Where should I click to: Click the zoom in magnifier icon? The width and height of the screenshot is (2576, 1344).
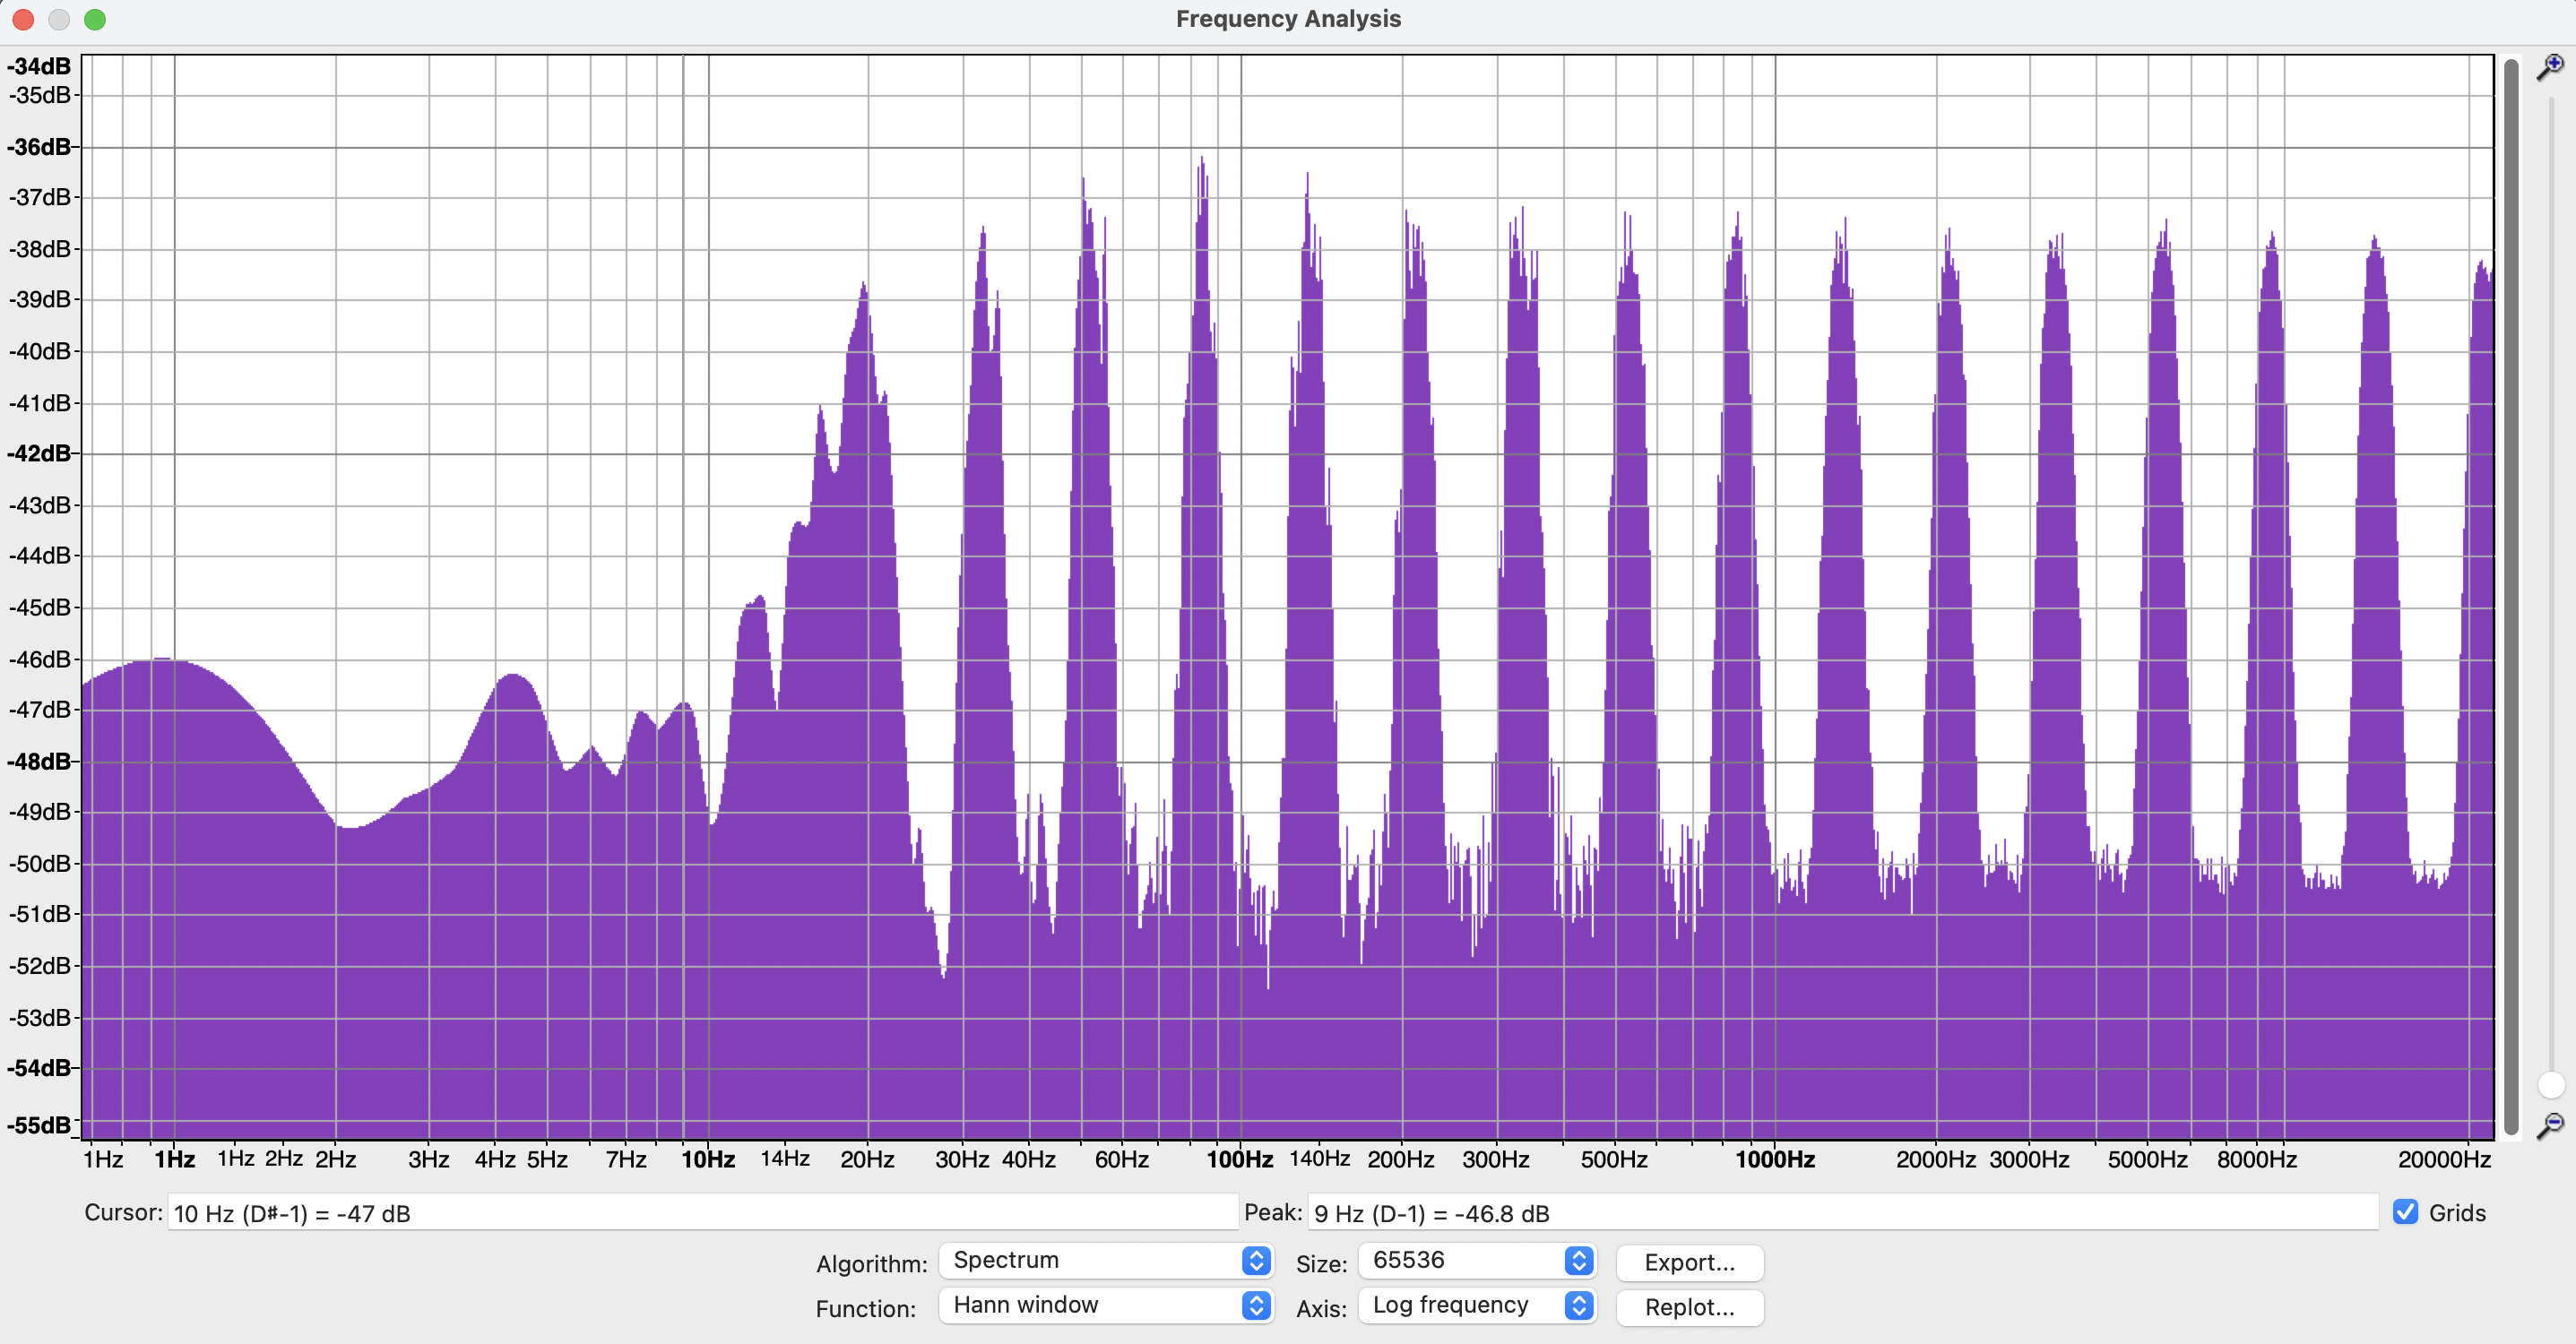pos(2550,67)
